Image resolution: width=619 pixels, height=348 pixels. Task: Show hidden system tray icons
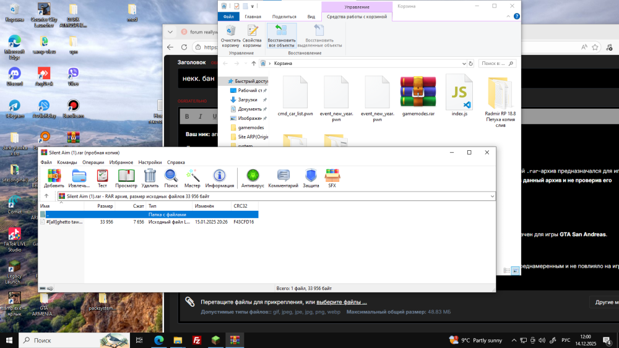pyautogui.click(x=514, y=340)
